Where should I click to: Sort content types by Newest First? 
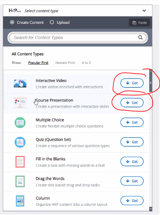coord(65,63)
